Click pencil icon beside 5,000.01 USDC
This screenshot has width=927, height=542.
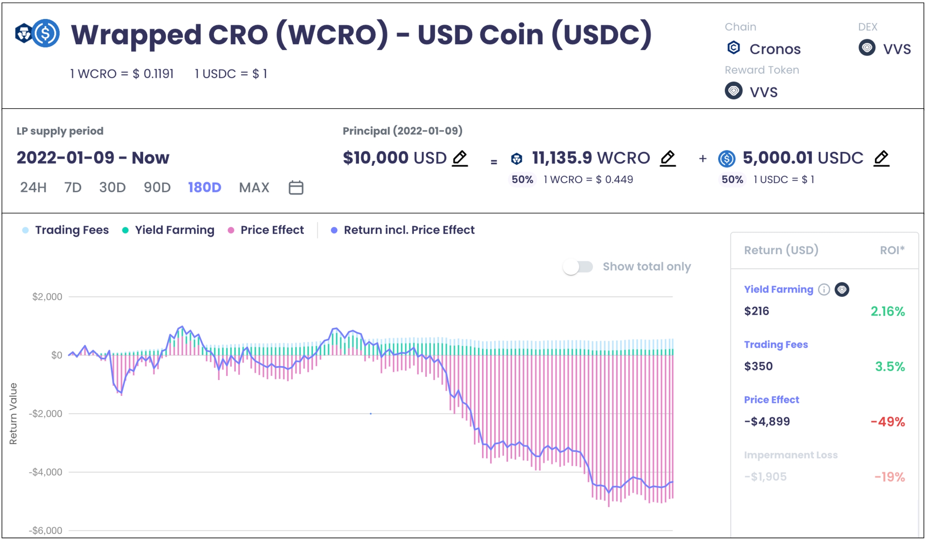(881, 158)
